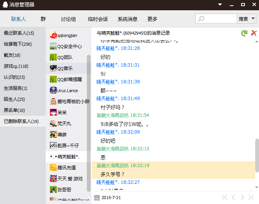259x204 pixels.
Task: Switch to the 群 tab
Action: coord(43,19)
